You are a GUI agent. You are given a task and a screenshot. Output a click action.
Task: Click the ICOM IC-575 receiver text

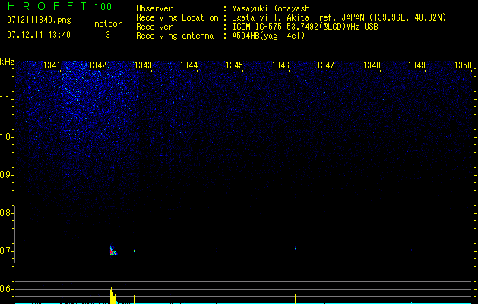305,27
